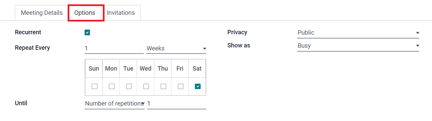Screen dimensions: 432x121
Task: Open the Number of repetitions dropdown
Action: tap(115, 104)
